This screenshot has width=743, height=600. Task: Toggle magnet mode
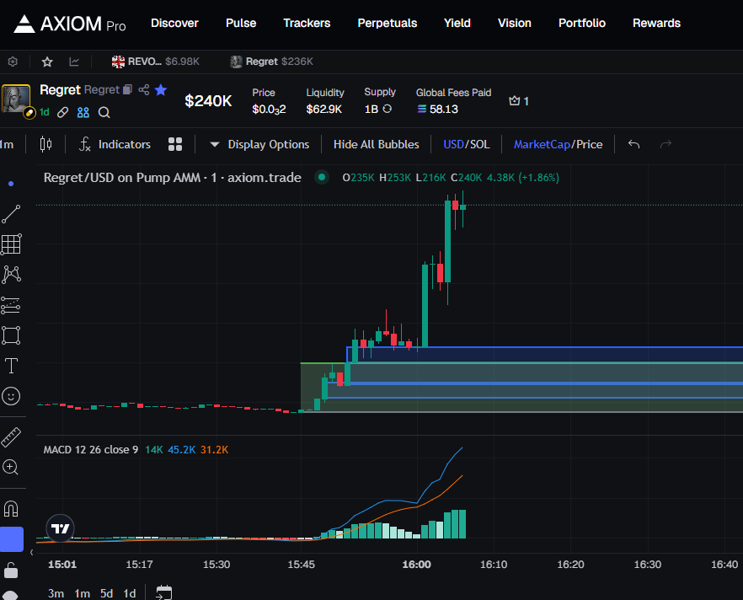11,508
